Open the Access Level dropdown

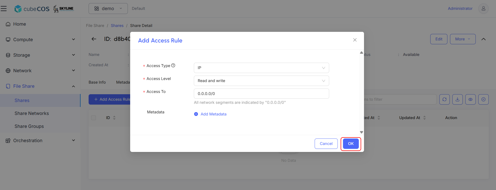click(x=261, y=81)
